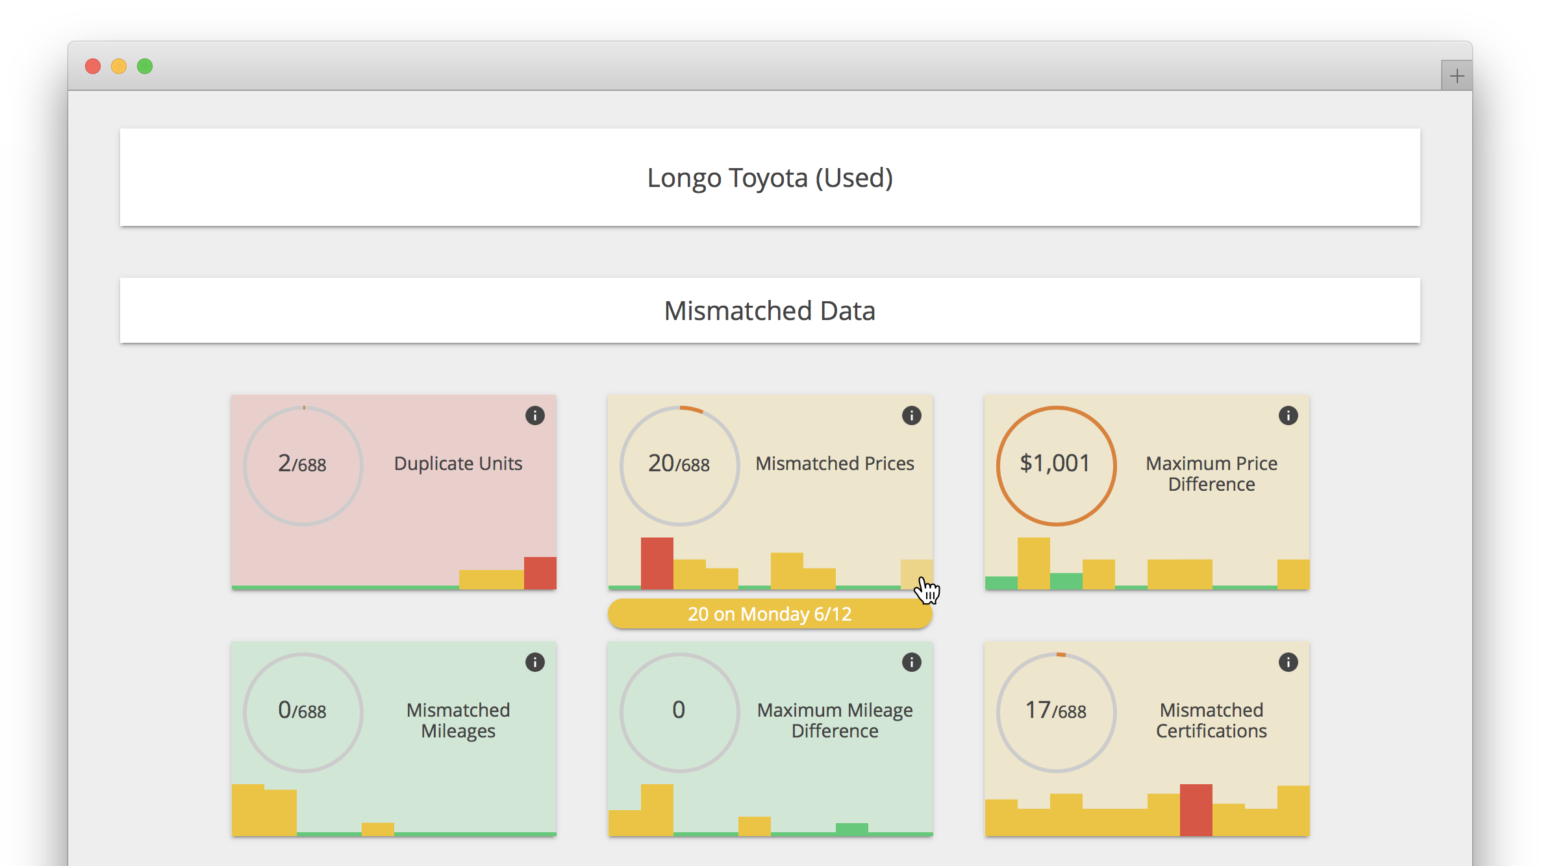This screenshot has width=1545, height=866.
Task: Select the green bar in Maximum Mileage Difference chart
Action: click(852, 829)
